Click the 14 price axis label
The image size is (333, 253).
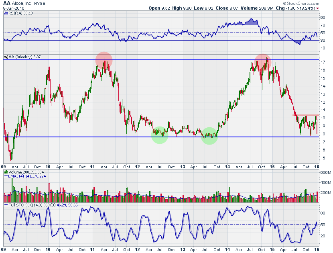pos(323,86)
